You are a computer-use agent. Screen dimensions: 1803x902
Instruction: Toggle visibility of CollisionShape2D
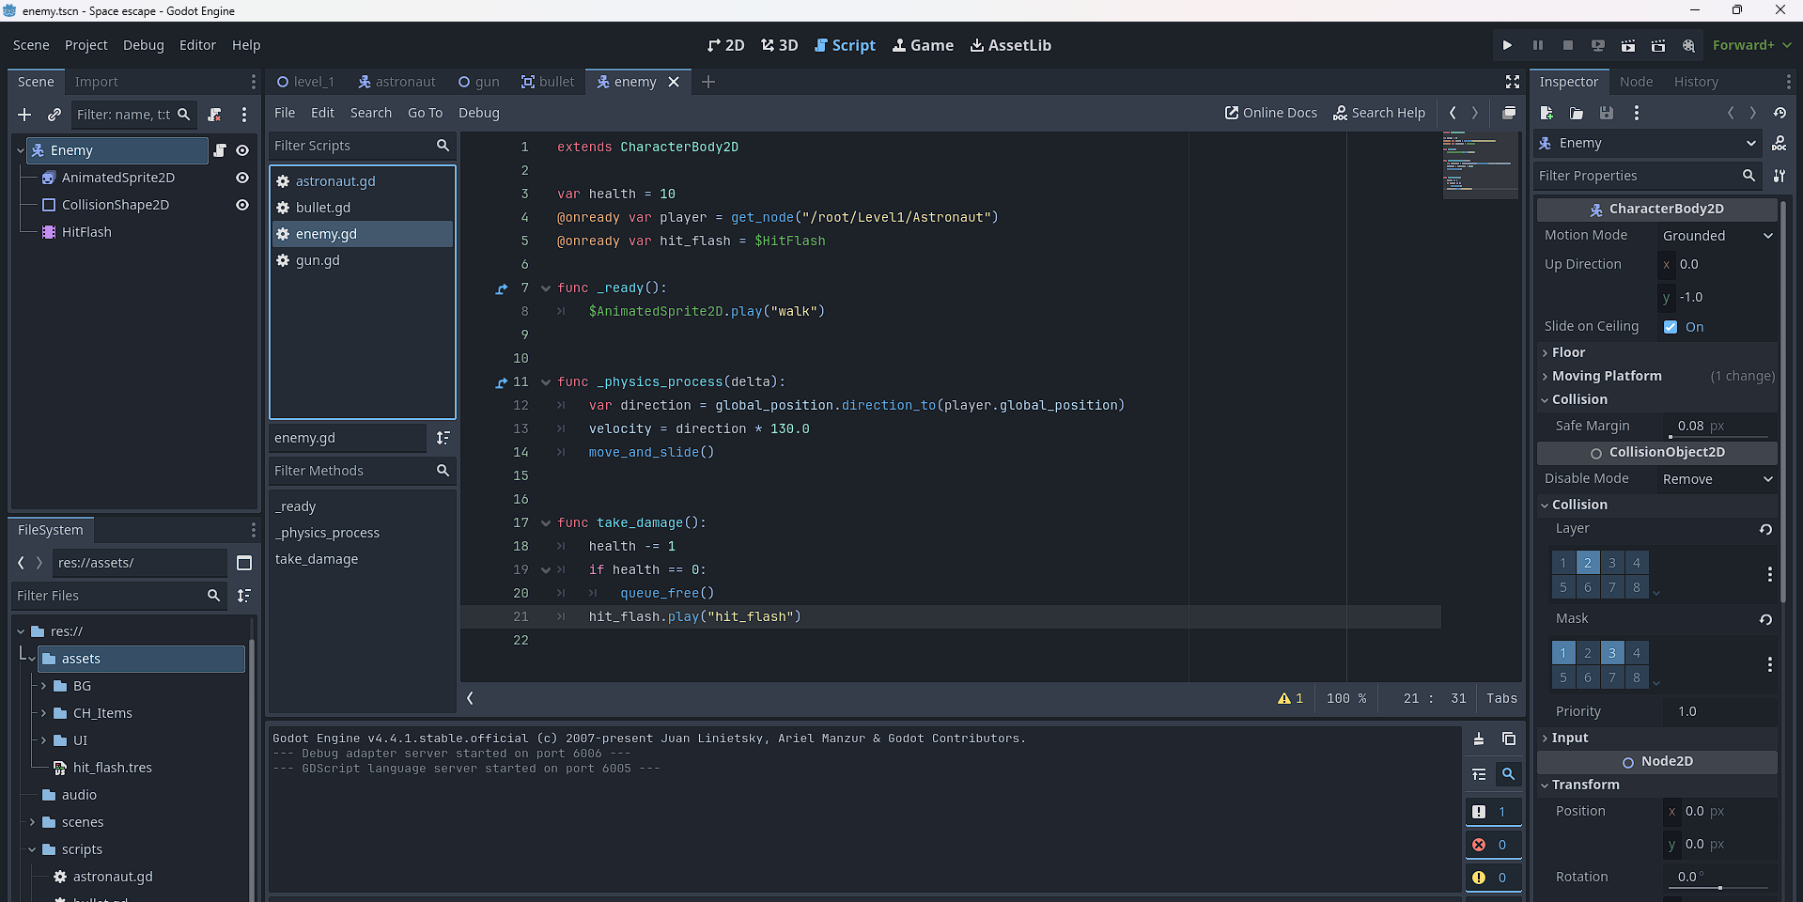[x=241, y=205]
